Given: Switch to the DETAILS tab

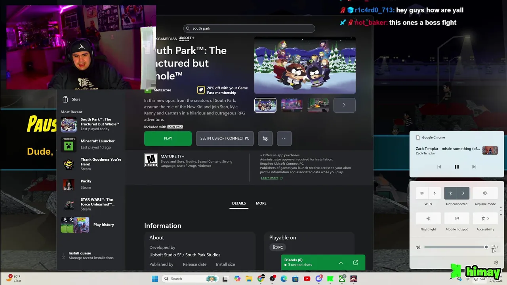Looking at the screenshot, I should point(239,203).
